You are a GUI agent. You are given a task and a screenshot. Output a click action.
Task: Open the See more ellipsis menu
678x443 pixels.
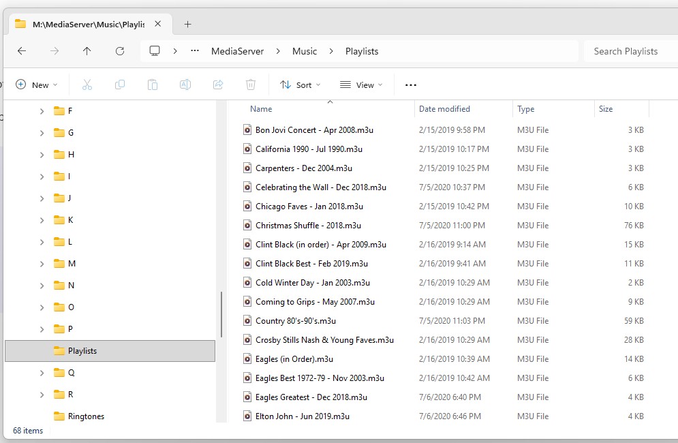coord(410,85)
